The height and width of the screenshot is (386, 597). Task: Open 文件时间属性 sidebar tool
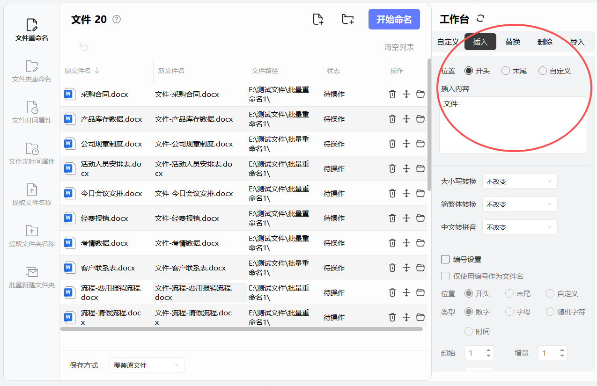(32, 112)
